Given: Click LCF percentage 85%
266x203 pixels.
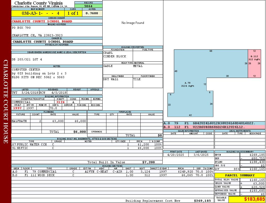Looking at the screenshot, I should pyautogui.click(x=236, y=169).
